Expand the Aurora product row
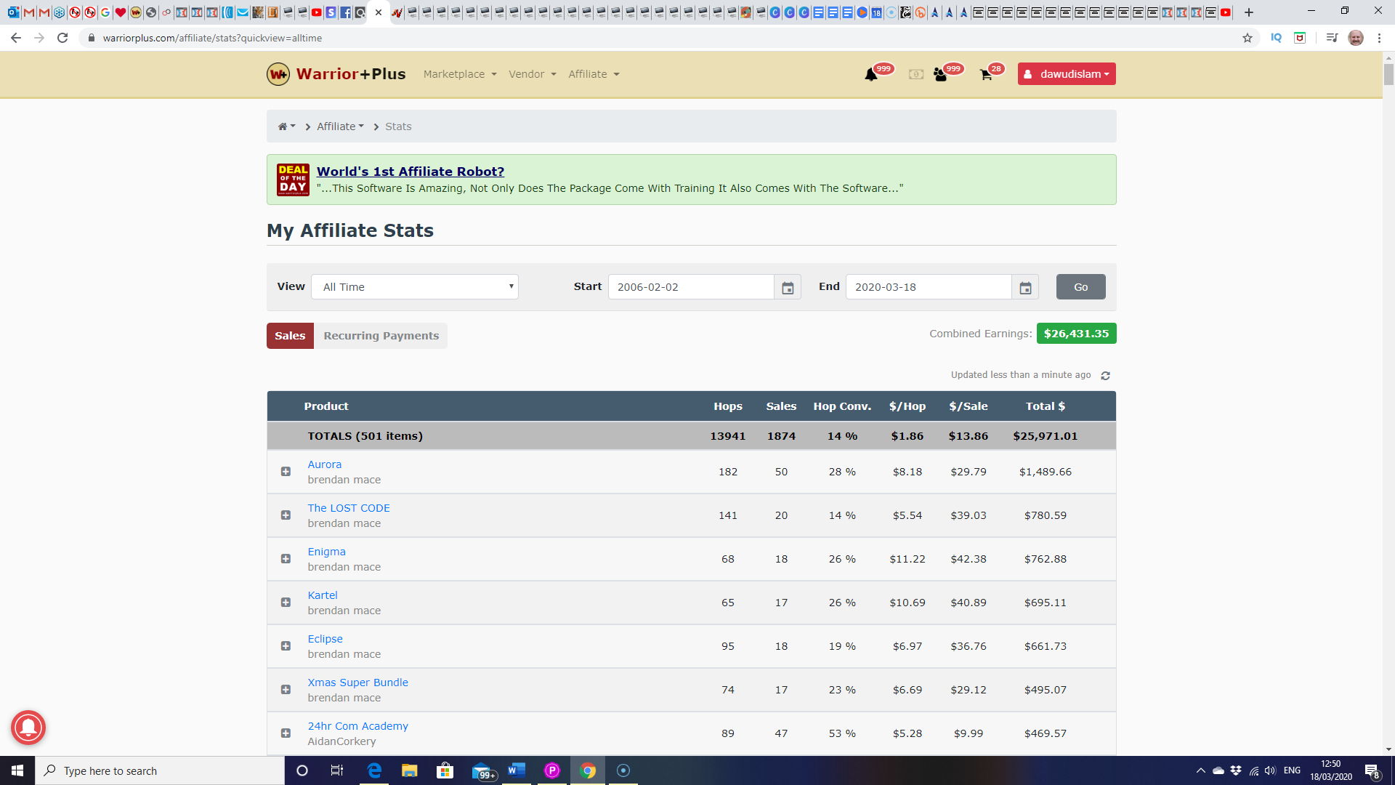The image size is (1395, 785). click(286, 472)
